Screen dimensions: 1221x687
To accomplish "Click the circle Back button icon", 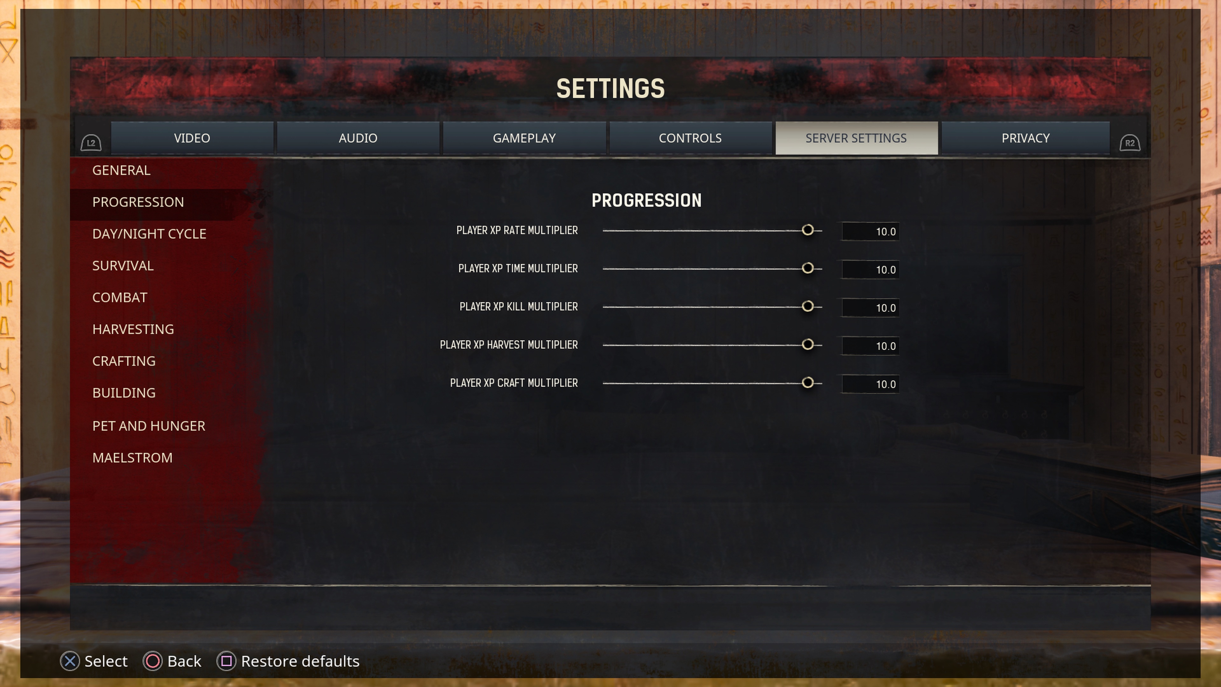I will click(153, 661).
